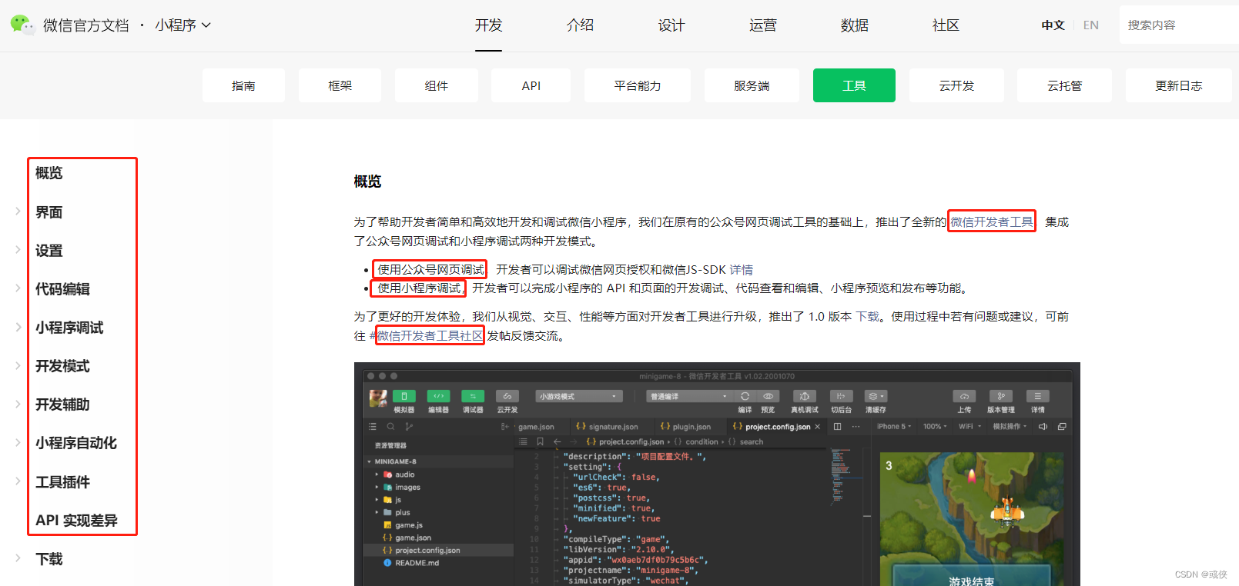Click the 版本管理 icon in screenshot
This screenshot has height=586, width=1239.
click(1001, 396)
